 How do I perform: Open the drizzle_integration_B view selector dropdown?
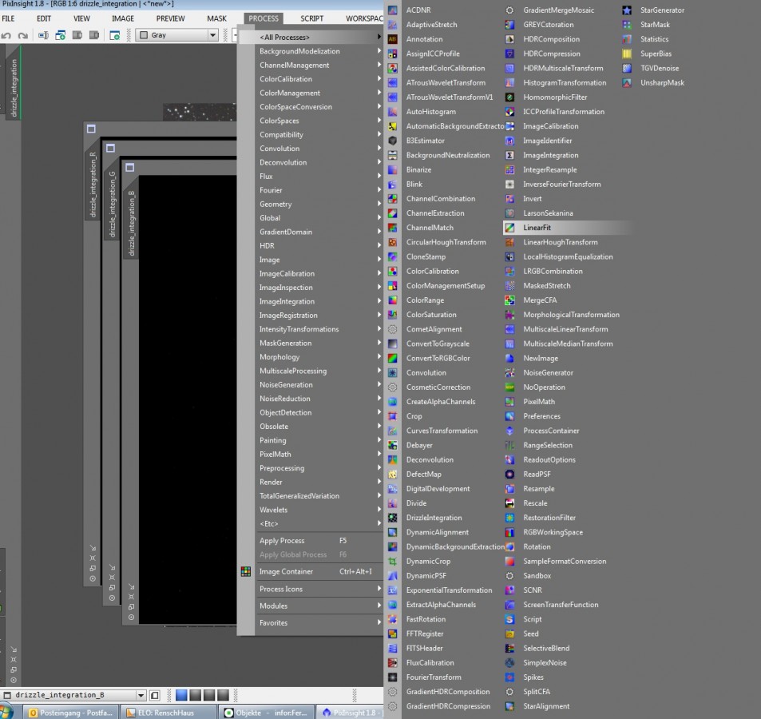141,695
